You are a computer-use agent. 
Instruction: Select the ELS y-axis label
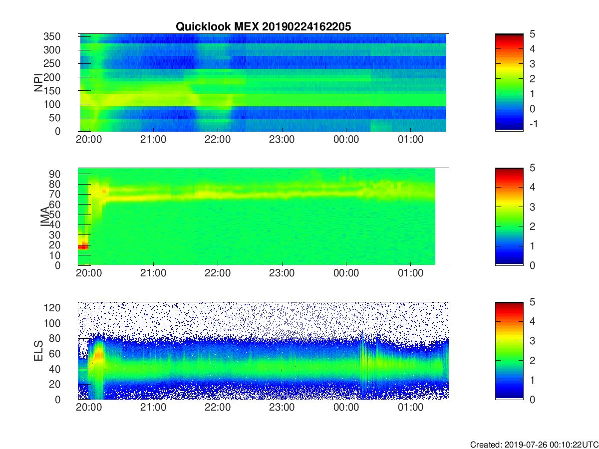tap(38, 351)
